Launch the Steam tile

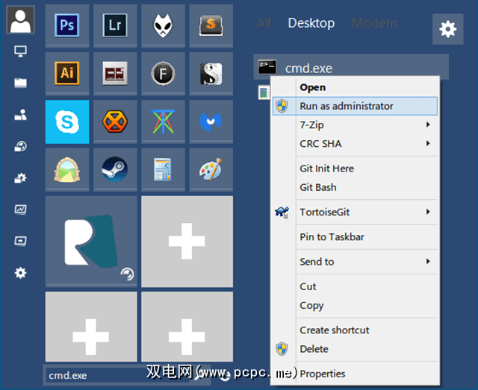click(x=115, y=169)
